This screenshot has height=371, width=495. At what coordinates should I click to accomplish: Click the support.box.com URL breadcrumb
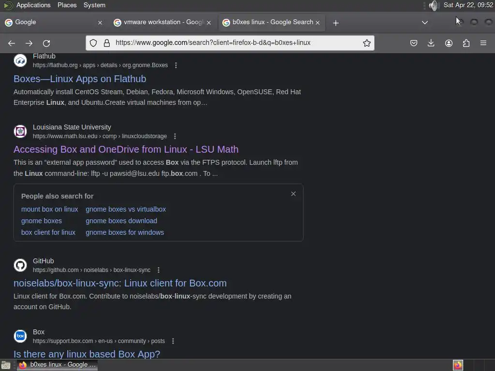point(99,341)
